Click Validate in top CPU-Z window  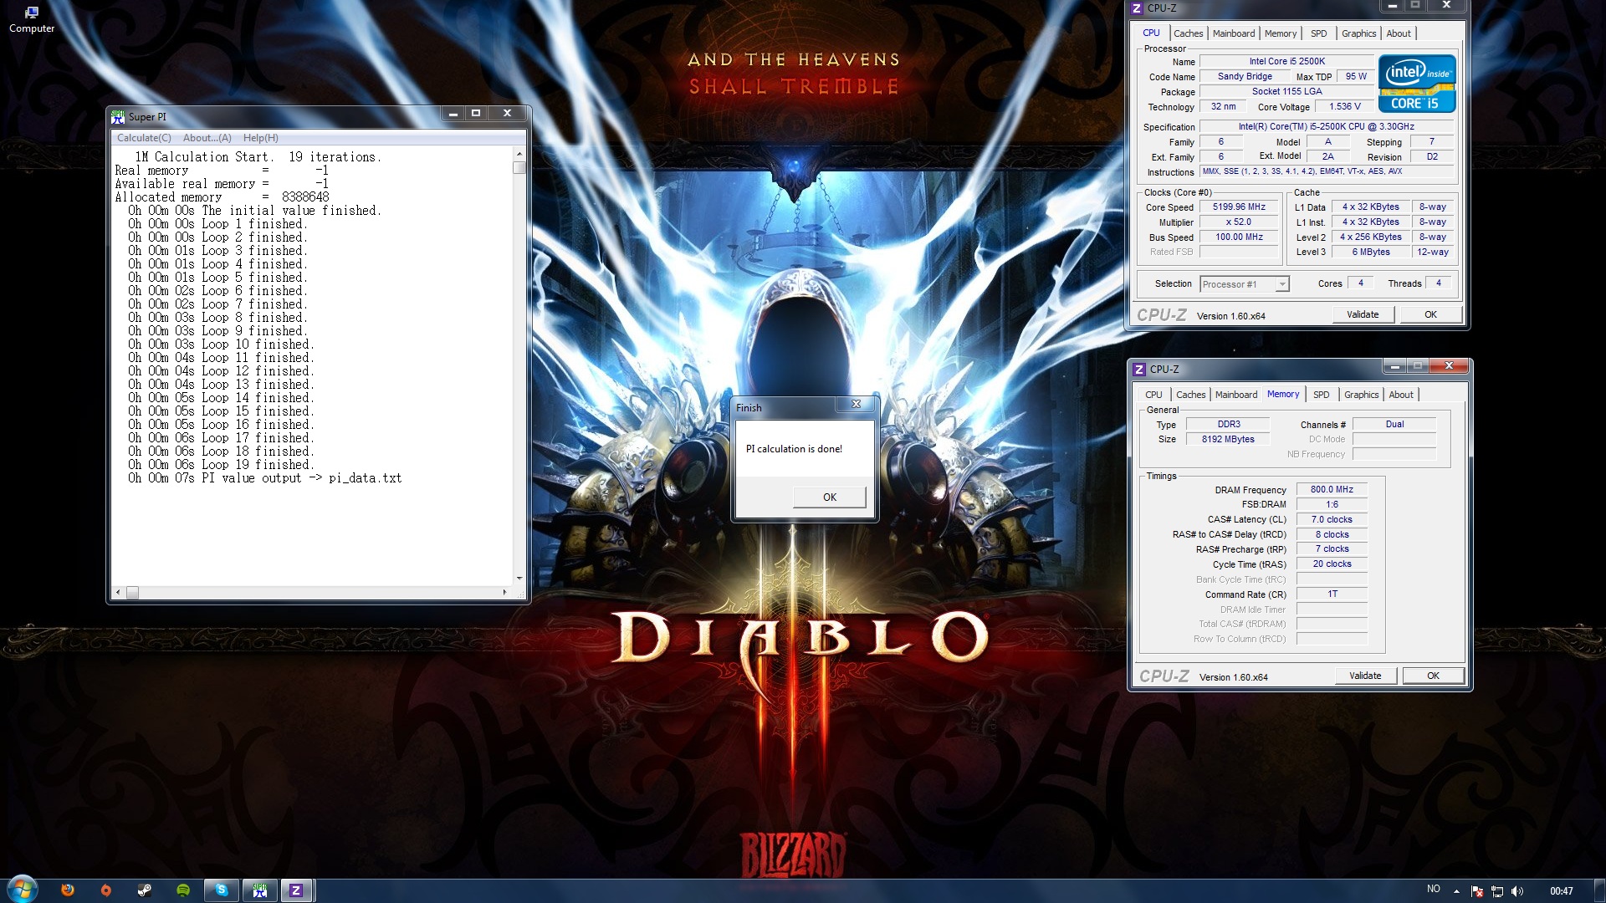point(1363,314)
